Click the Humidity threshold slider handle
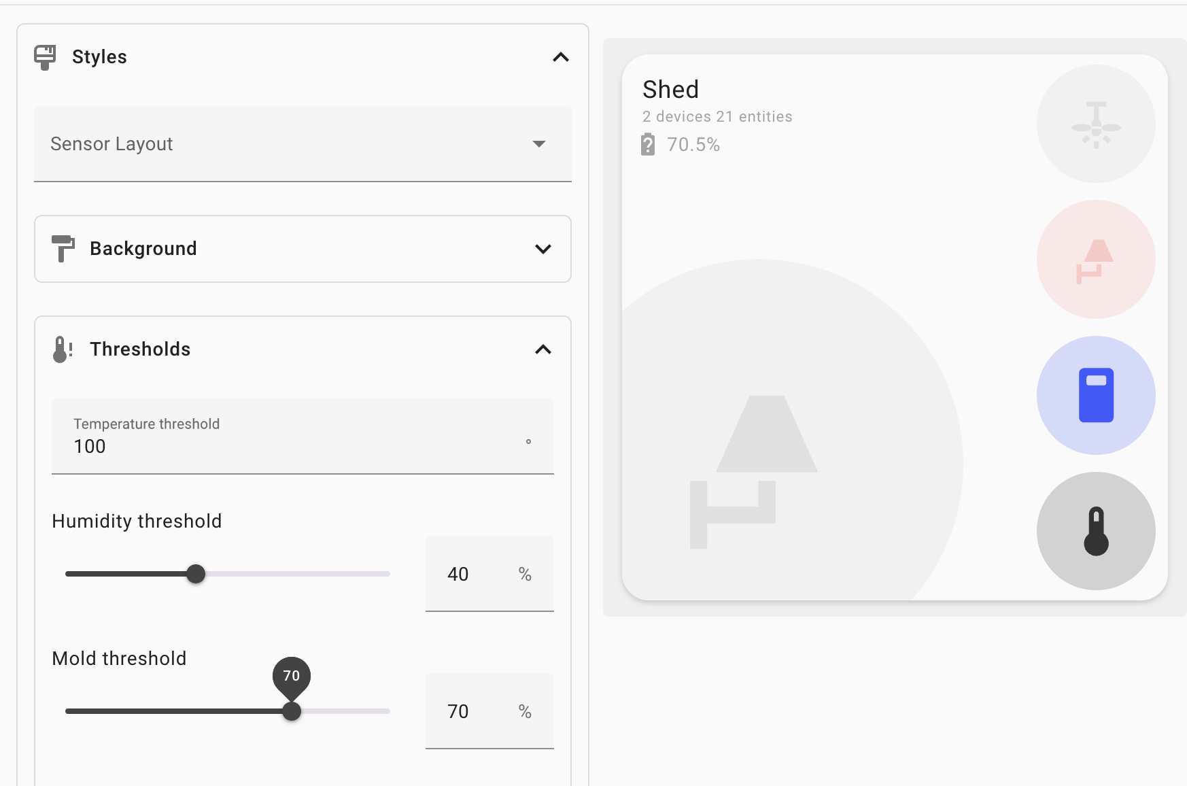Image resolution: width=1187 pixels, height=786 pixels. (x=196, y=574)
